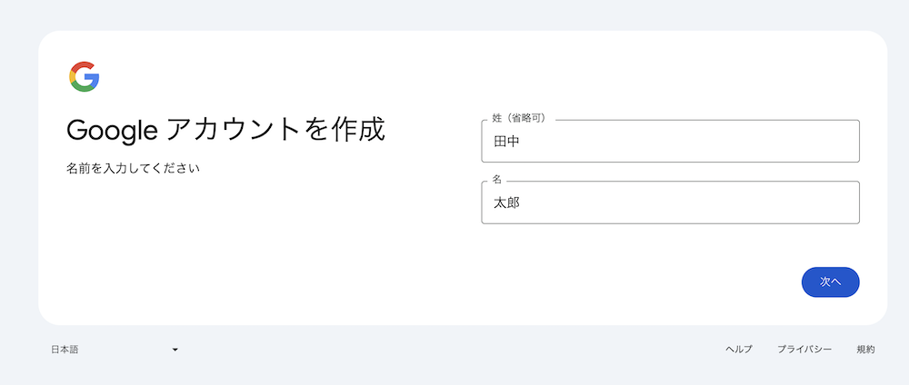
Task: Click empty area right of 田中 field text
Action: [690, 142]
